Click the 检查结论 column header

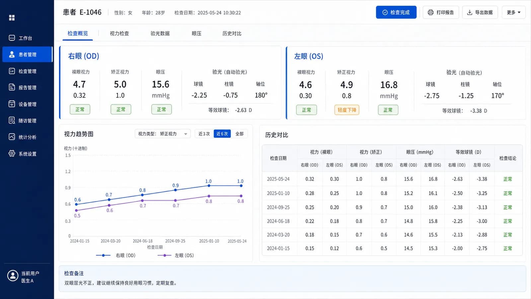point(507,158)
